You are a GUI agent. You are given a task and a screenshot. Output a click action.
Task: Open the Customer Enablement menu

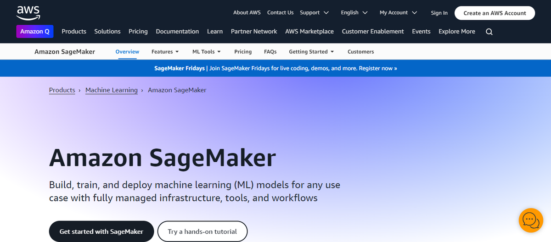(373, 32)
